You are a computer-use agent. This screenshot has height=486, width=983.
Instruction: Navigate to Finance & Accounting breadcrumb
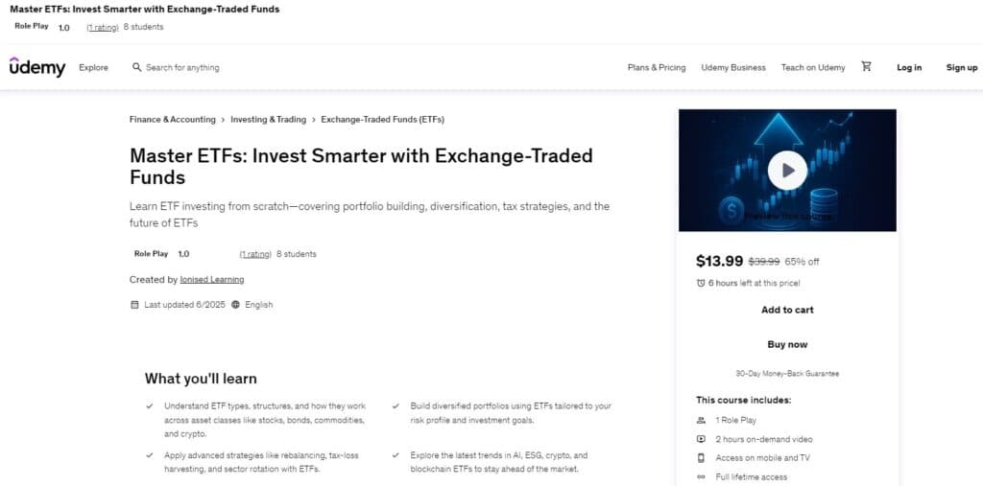pos(173,120)
